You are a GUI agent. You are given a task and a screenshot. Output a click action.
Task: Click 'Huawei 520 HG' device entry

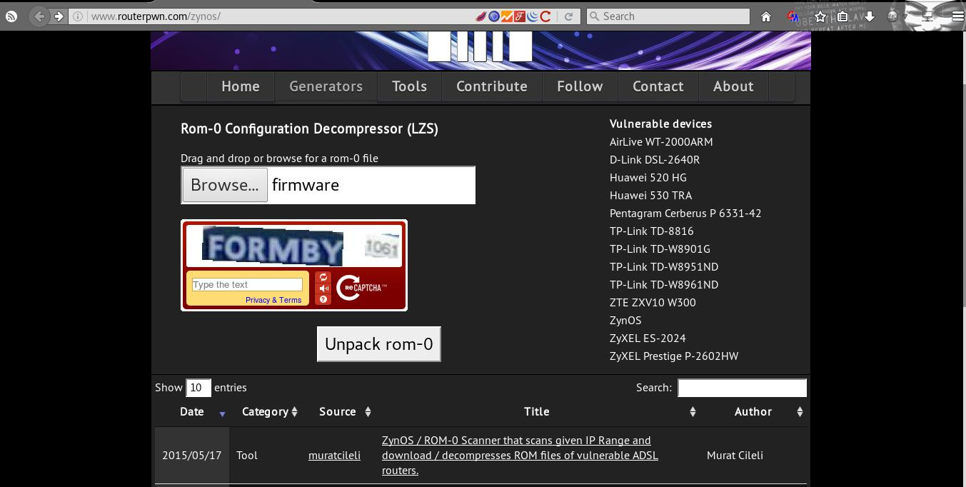[648, 177]
